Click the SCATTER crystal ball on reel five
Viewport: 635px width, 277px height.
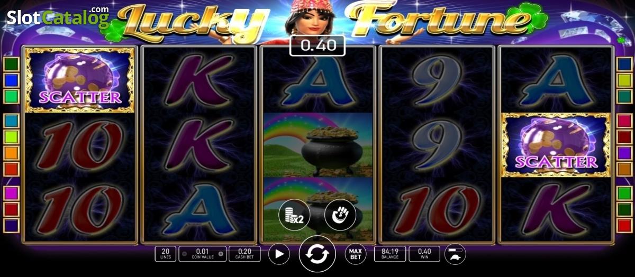pyautogui.click(x=556, y=145)
